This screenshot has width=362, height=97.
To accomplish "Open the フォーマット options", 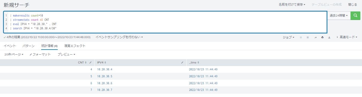I will (x=40, y=54).
